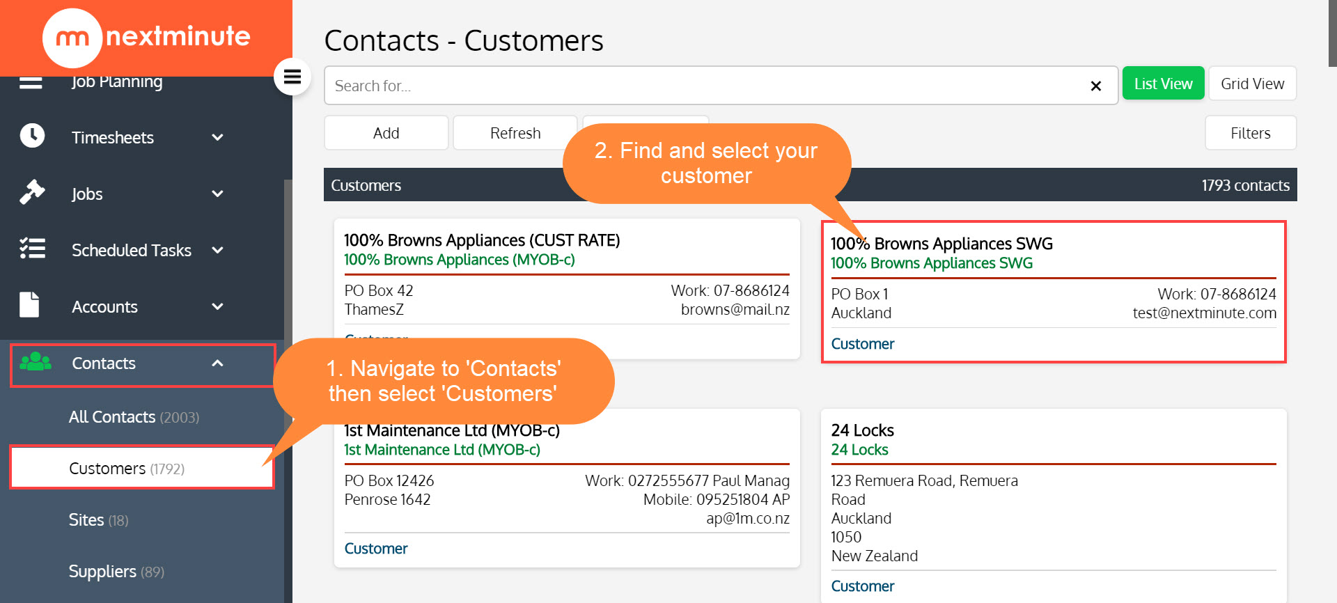The height and width of the screenshot is (603, 1337).
Task: Click the '123 Remuera Road, Remuera' address
Action: pos(925,481)
